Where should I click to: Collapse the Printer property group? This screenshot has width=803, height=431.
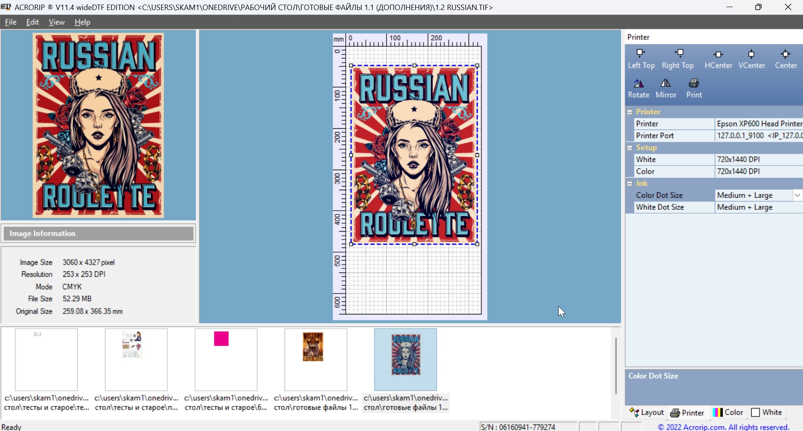coord(630,112)
